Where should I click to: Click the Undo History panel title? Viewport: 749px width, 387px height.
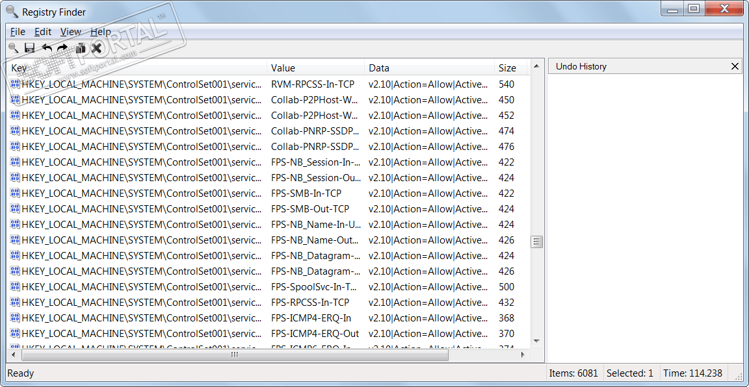[x=581, y=66]
